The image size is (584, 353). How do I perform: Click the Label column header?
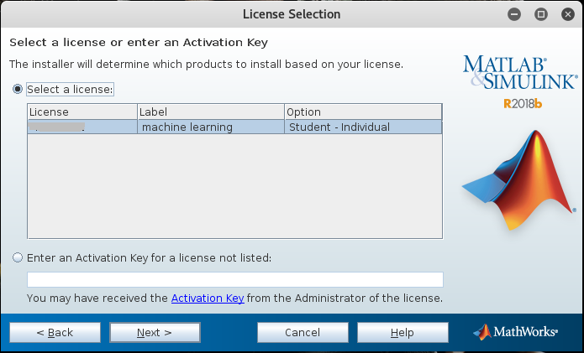point(211,112)
